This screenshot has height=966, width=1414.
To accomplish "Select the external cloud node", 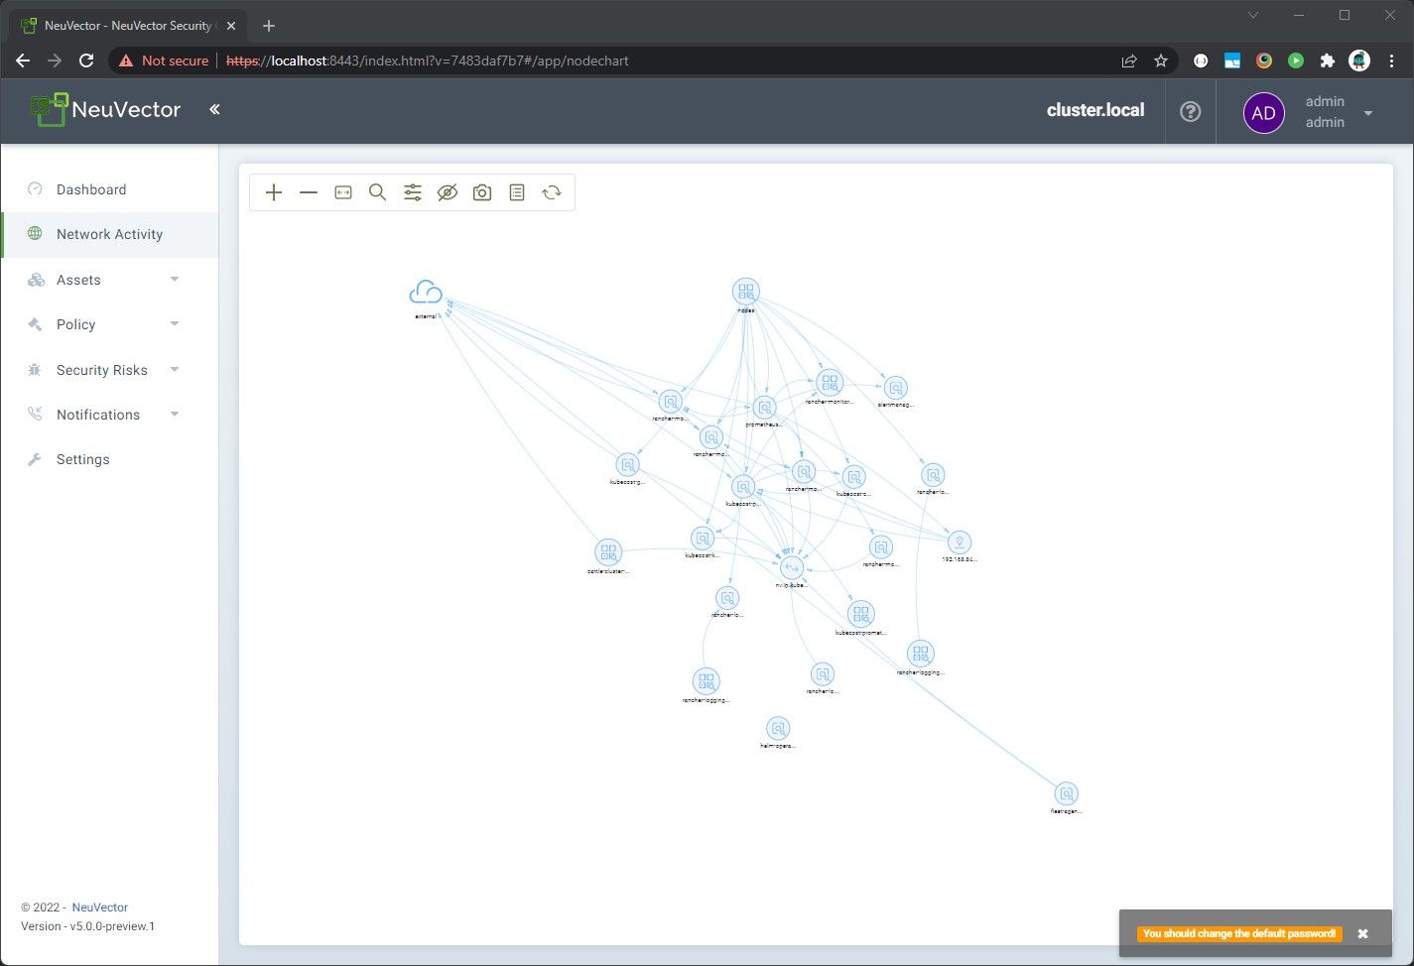I will coord(426,293).
